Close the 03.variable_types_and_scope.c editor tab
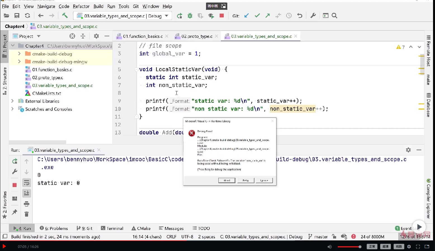 click(x=296, y=36)
